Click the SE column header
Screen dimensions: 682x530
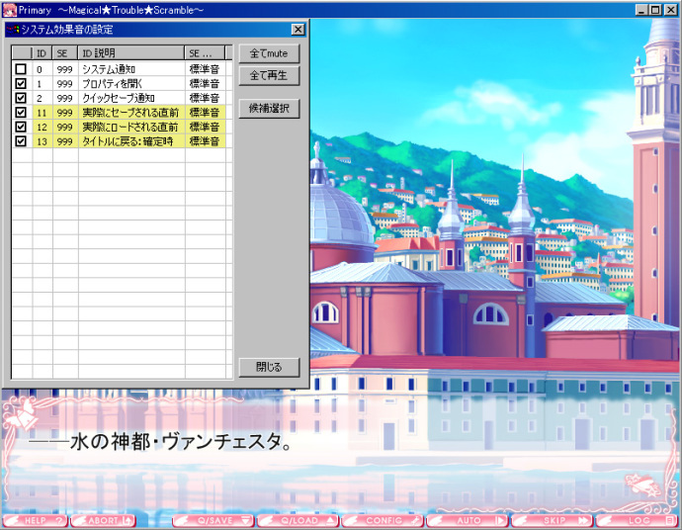point(65,53)
